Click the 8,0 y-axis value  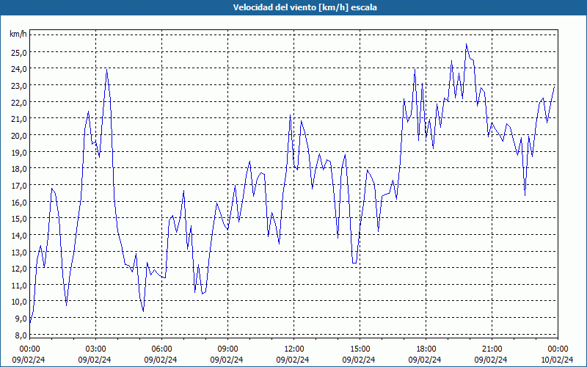point(21,335)
